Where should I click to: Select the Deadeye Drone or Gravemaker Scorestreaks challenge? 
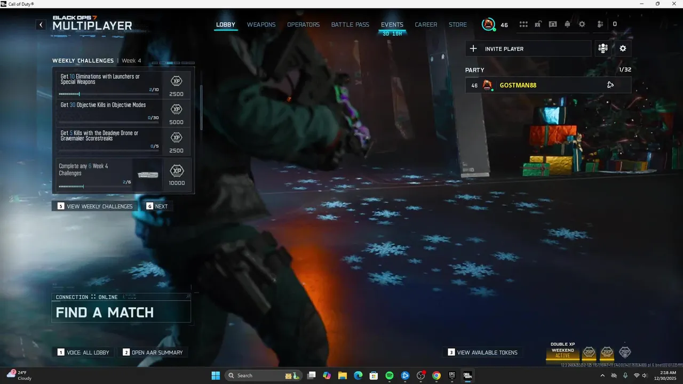[x=124, y=141]
